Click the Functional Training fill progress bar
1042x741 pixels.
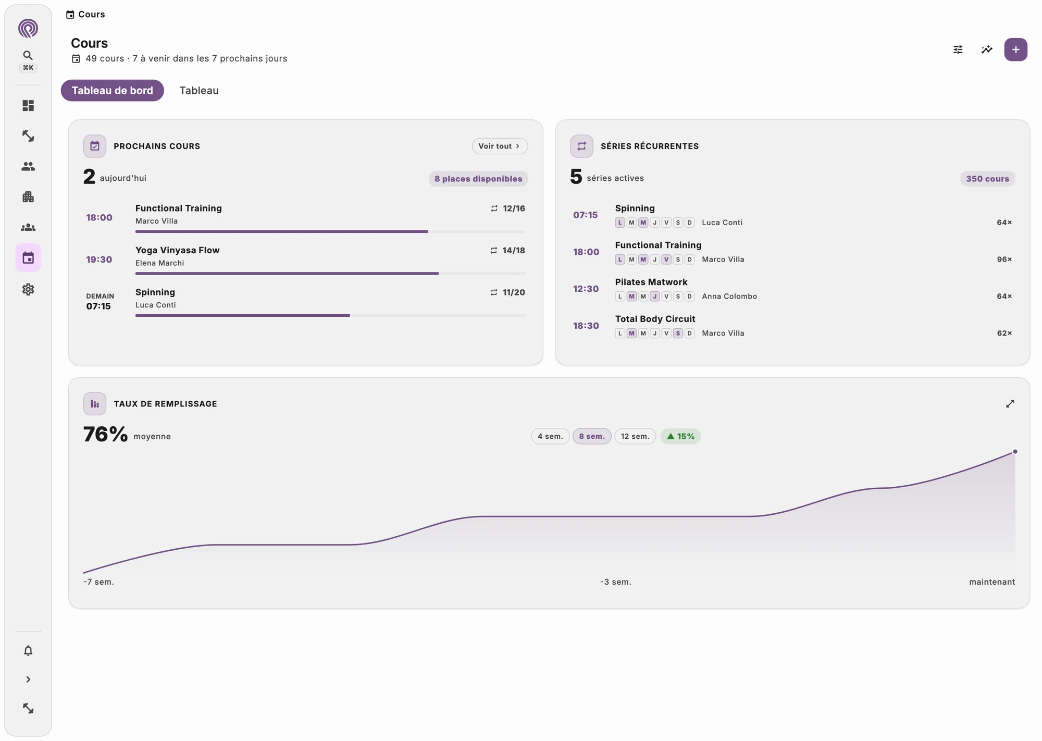(x=330, y=231)
